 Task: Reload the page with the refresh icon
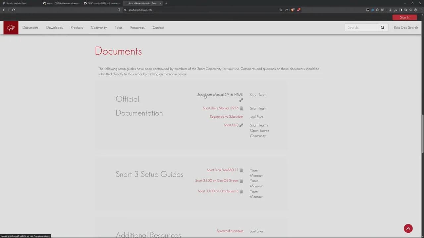coord(14,10)
